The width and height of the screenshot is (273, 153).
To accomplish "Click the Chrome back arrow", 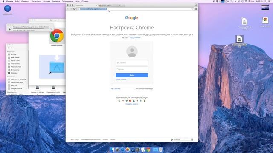I will [68, 9].
